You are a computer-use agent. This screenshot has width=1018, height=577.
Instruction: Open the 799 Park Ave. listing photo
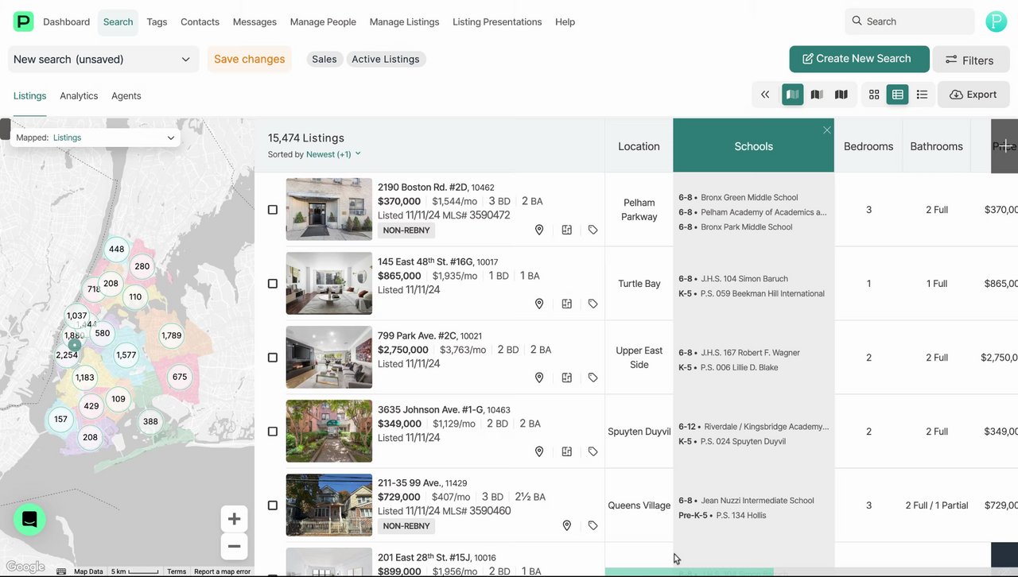point(329,357)
